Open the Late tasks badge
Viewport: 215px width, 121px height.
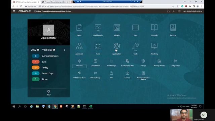click(36, 62)
